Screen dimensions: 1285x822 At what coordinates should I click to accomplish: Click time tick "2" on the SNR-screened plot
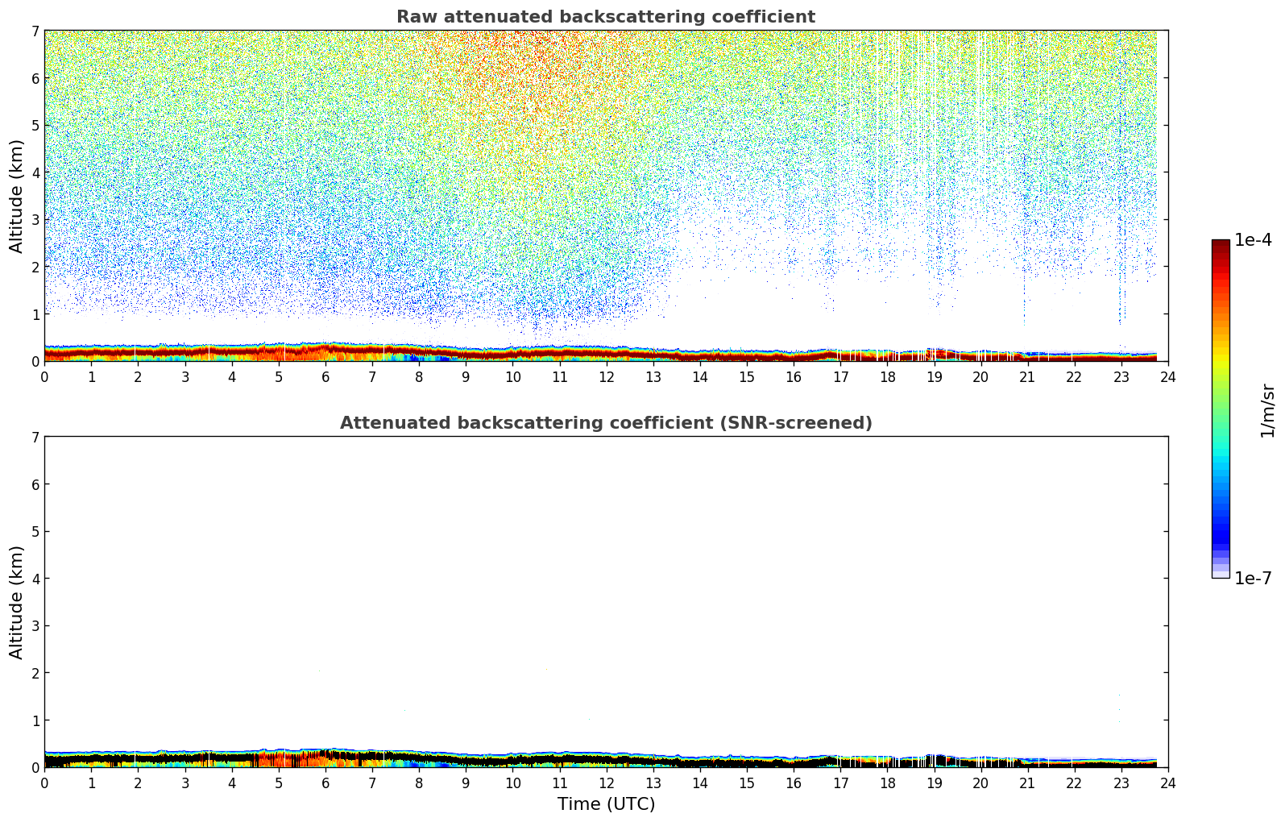[x=138, y=783]
